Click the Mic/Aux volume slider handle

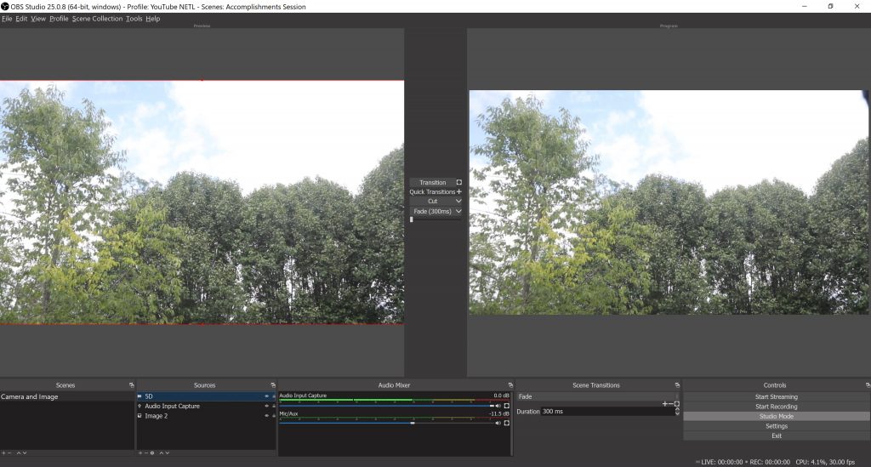tap(413, 423)
